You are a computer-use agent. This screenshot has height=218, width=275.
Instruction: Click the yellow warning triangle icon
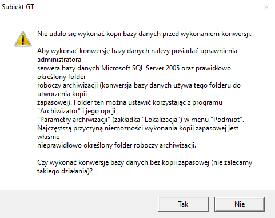(x=23, y=39)
